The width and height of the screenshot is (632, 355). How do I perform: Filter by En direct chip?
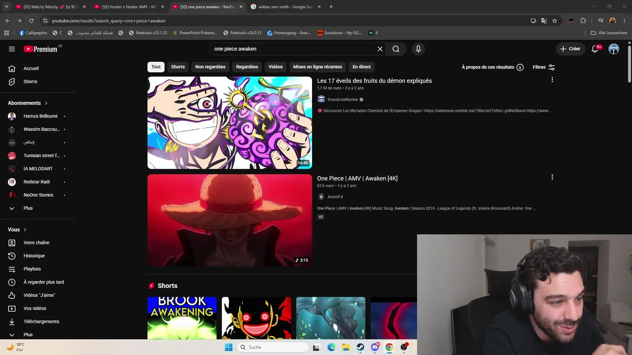[x=361, y=67]
